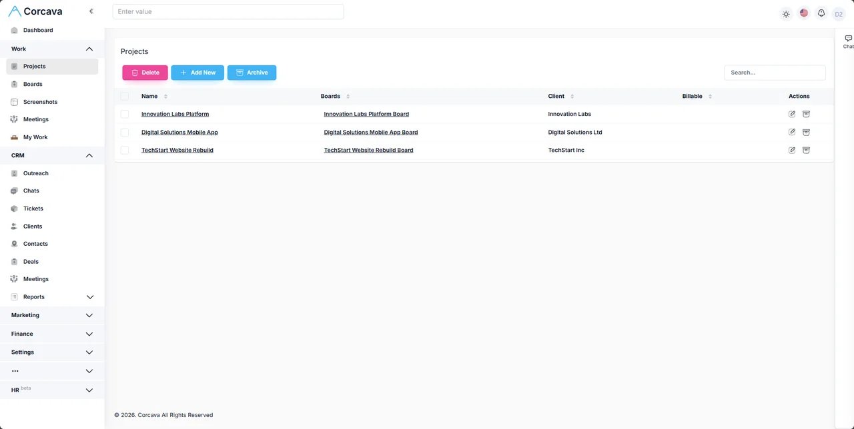Edit the Innovation Labs Platform project

792,114
